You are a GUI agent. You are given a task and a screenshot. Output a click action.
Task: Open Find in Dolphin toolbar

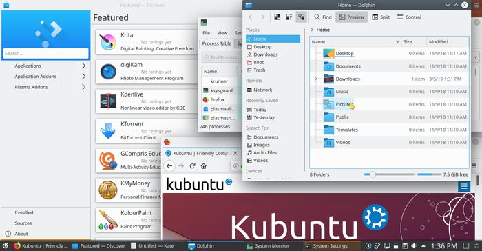point(323,17)
